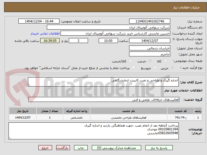This screenshot has height=155, width=207.
Task: Click the چاپ print button
Action: tap(81, 148)
